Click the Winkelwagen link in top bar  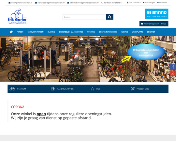pyautogui.click(x=149, y=3)
